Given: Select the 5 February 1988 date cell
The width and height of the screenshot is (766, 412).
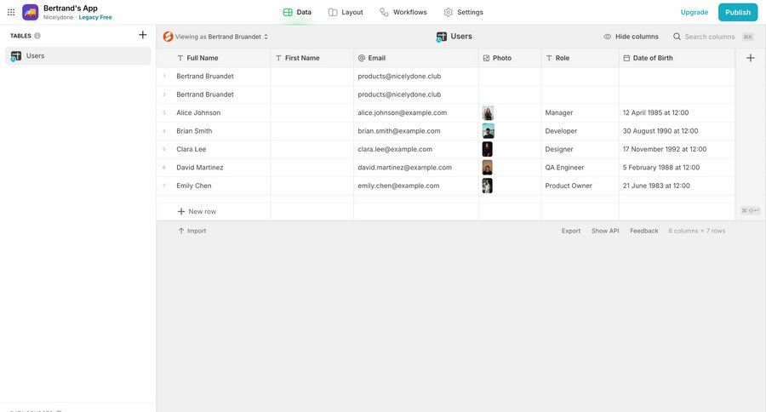Looking at the screenshot, I should [x=677, y=167].
